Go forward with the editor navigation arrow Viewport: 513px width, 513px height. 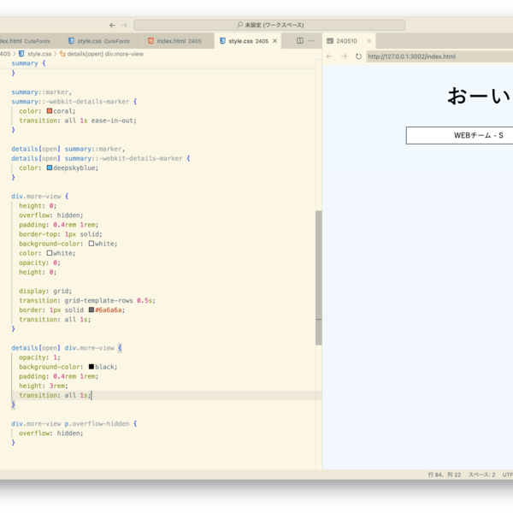coord(124,25)
